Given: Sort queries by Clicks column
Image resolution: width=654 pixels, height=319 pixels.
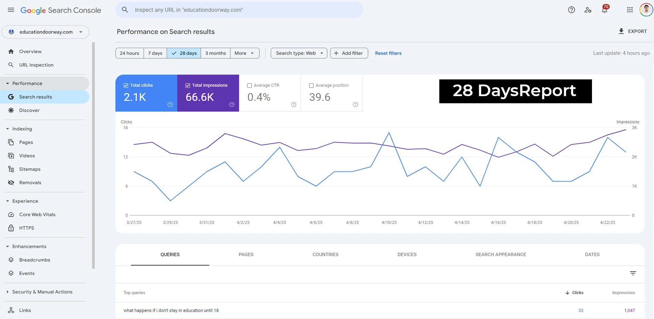Looking at the screenshot, I should [574, 293].
